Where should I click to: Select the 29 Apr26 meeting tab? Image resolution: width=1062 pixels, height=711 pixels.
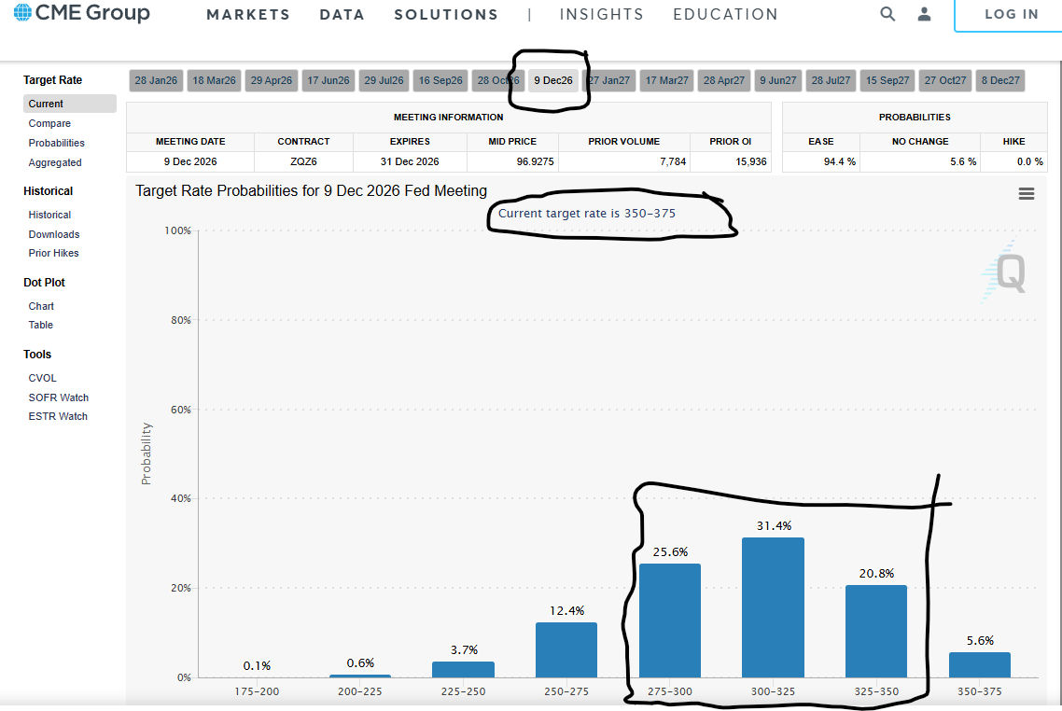click(x=271, y=80)
